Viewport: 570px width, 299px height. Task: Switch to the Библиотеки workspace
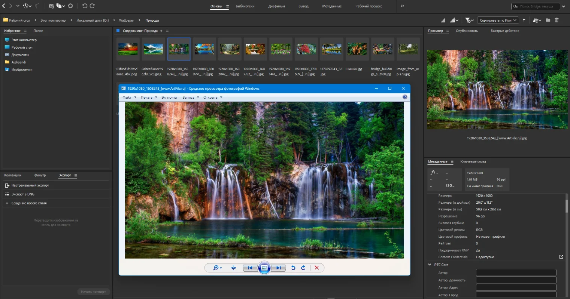pyautogui.click(x=245, y=6)
